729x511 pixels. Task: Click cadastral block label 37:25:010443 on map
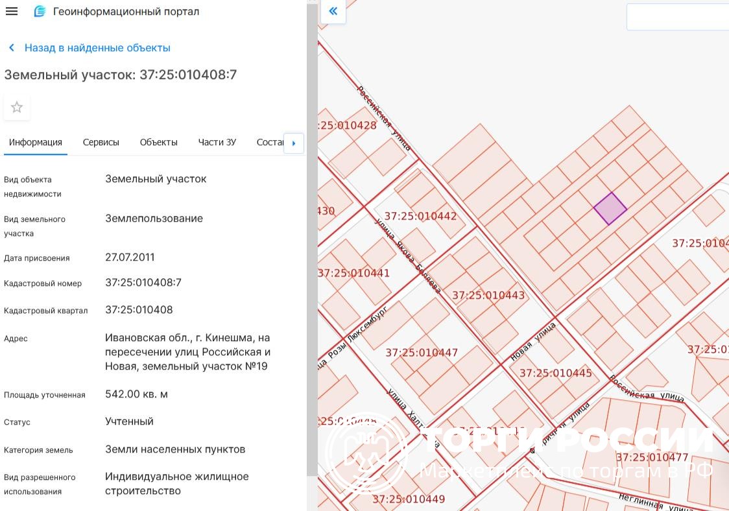coord(488,296)
